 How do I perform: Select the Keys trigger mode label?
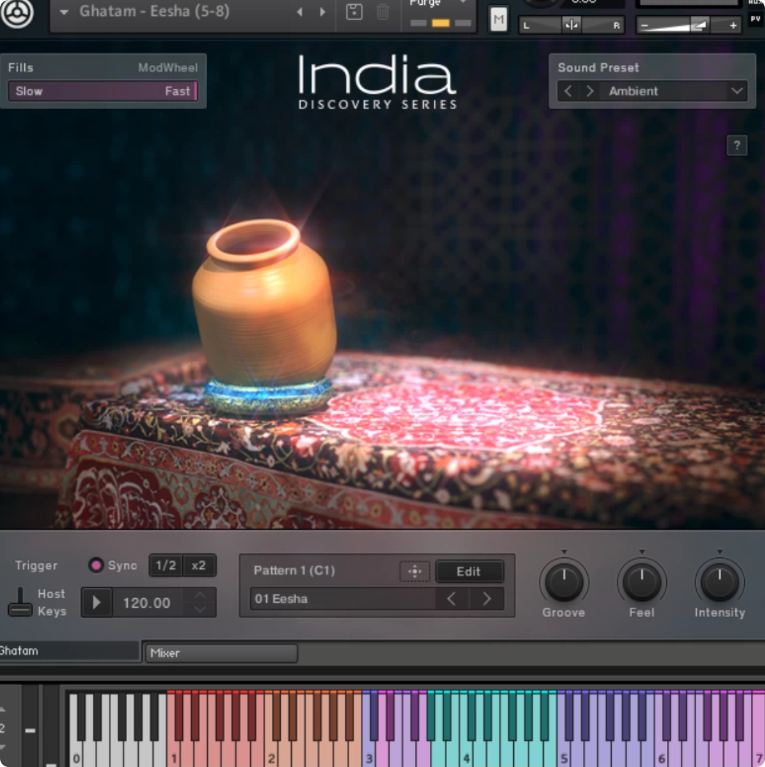pos(52,611)
